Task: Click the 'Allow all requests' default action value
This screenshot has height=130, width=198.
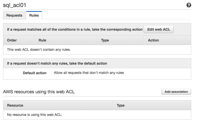Action: coord(89,73)
